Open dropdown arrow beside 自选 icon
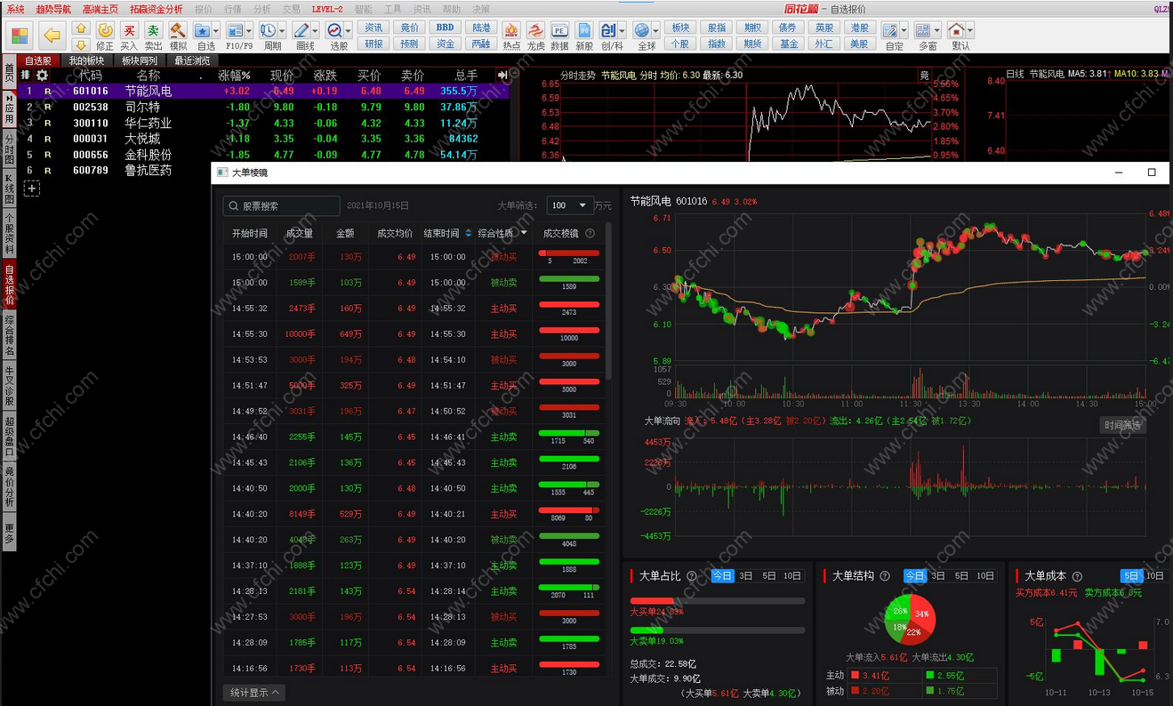Viewport: 1173px width, 706px height. [217, 31]
